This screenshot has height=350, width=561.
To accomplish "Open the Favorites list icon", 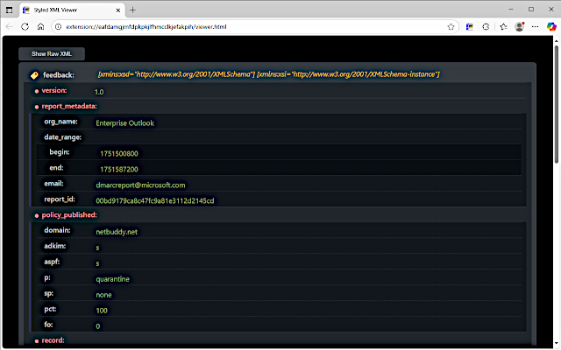I will click(x=503, y=27).
